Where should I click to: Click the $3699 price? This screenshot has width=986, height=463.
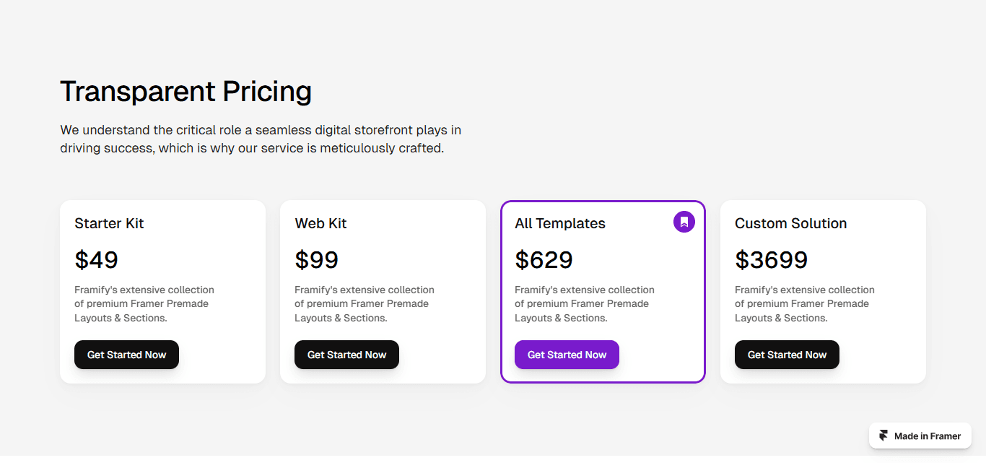pos(771,259)
